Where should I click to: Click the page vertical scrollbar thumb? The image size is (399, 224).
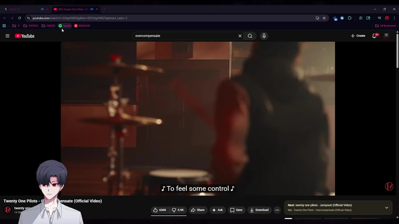pyautogui.click(x=397, y=51)
